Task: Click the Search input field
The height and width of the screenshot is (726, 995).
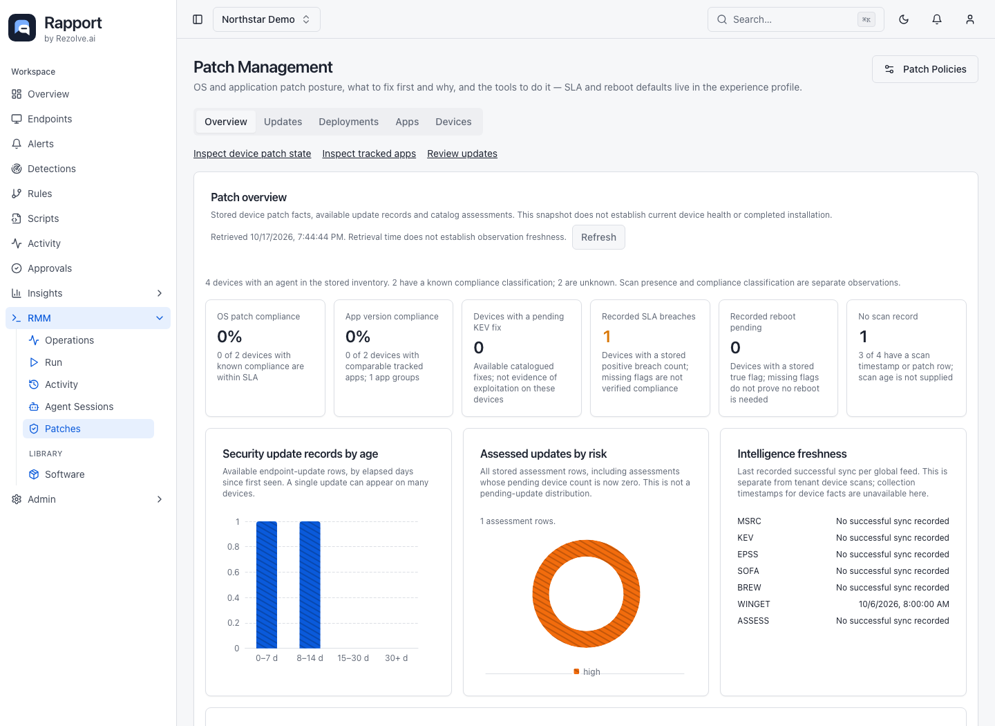Action: [x=795, y=19]
